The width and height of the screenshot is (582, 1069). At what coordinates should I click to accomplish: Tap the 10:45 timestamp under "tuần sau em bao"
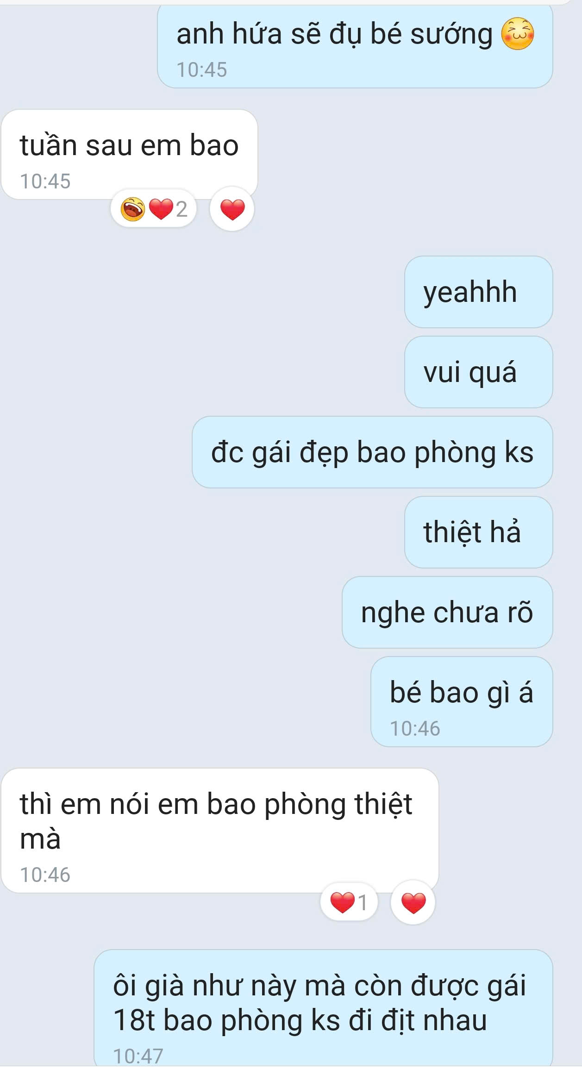[x=45, y=181]
